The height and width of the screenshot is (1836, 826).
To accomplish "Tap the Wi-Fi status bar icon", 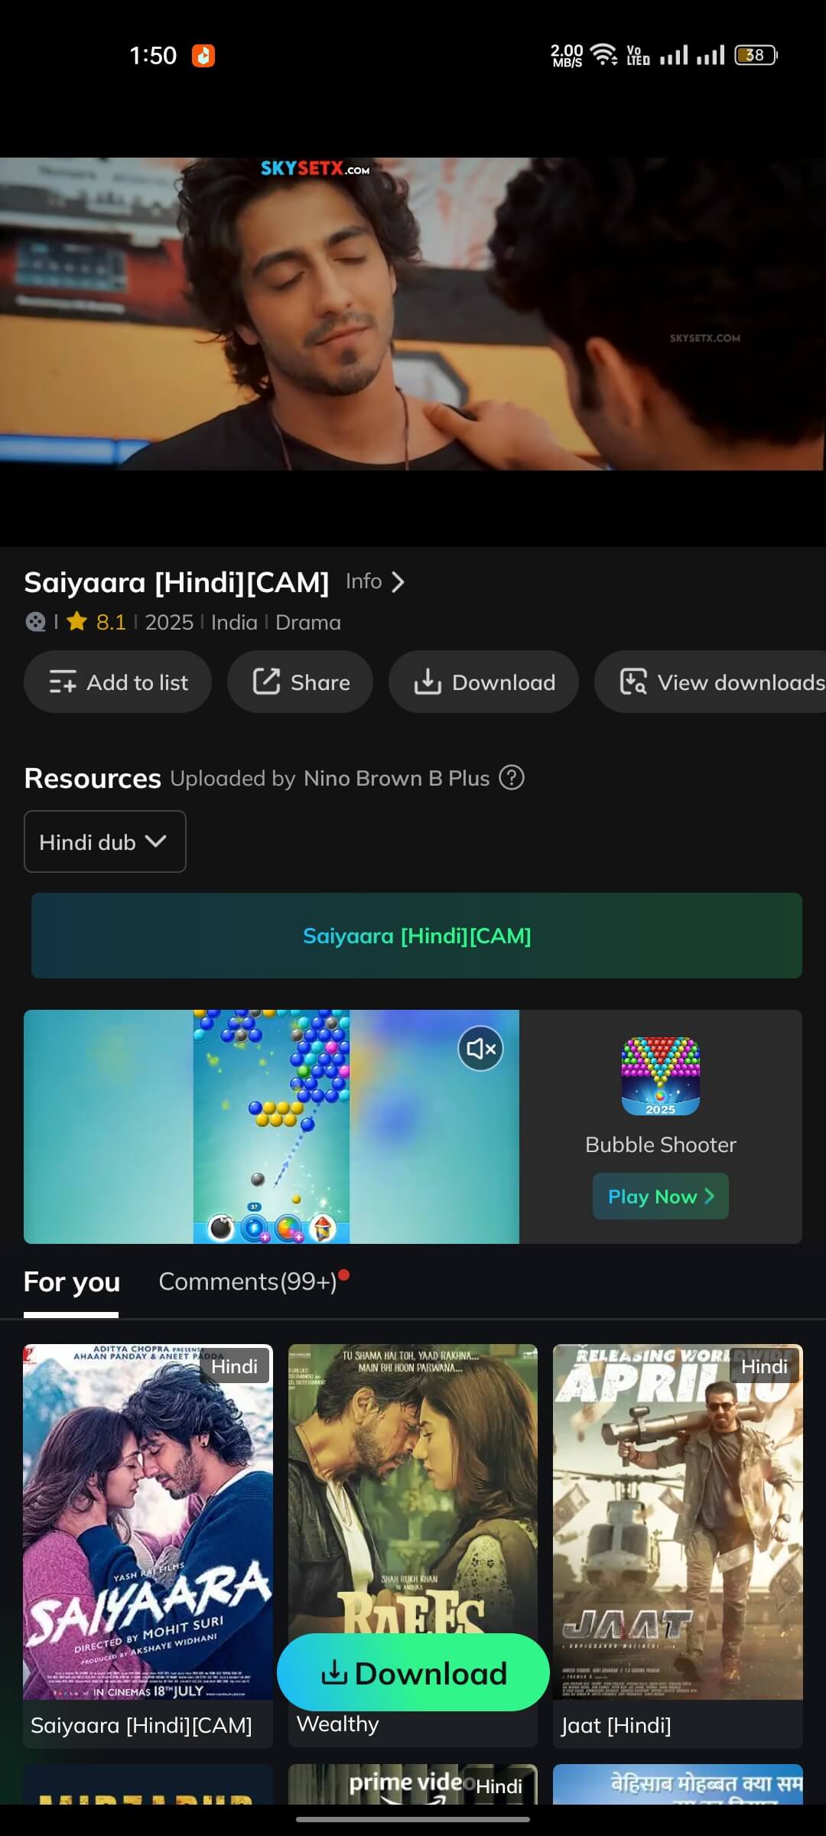I will click(604, 55).
